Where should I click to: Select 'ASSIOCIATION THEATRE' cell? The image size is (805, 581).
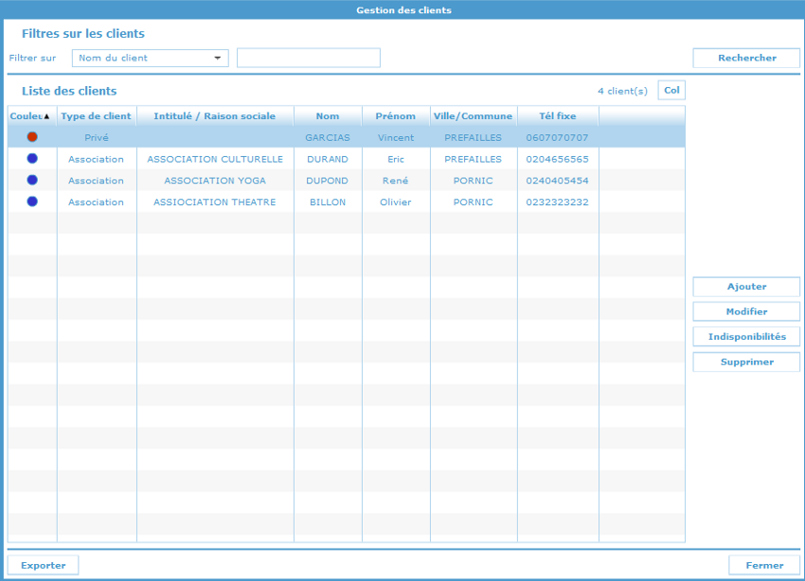[215, 202]
